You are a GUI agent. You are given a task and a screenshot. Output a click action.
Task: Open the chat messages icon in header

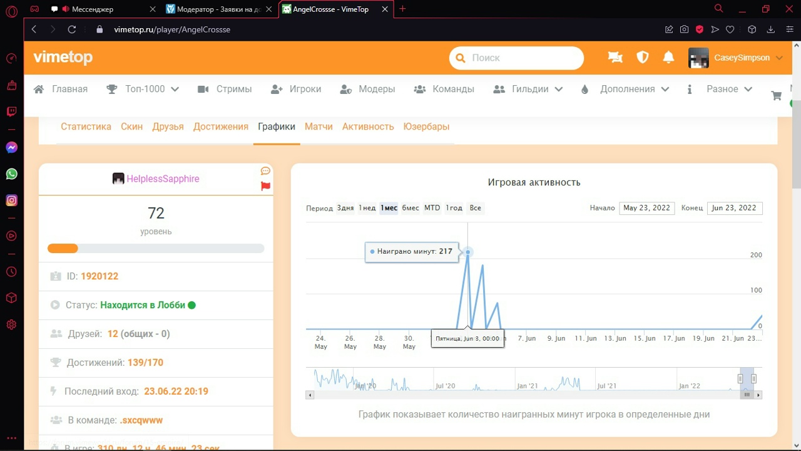(615, 58)
